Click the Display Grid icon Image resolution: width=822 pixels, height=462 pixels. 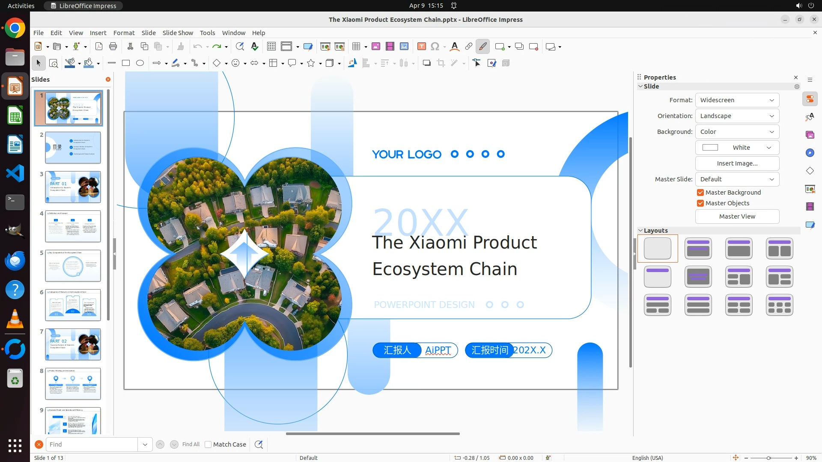pos(271,47)
